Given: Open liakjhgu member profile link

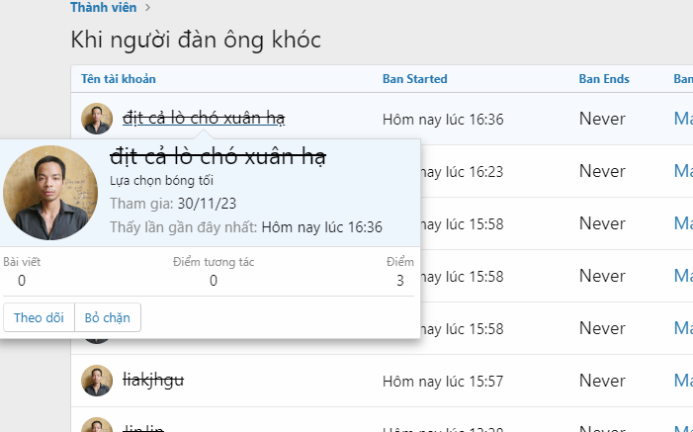Looking at the screenshot, I should click(x=153, y=381).
